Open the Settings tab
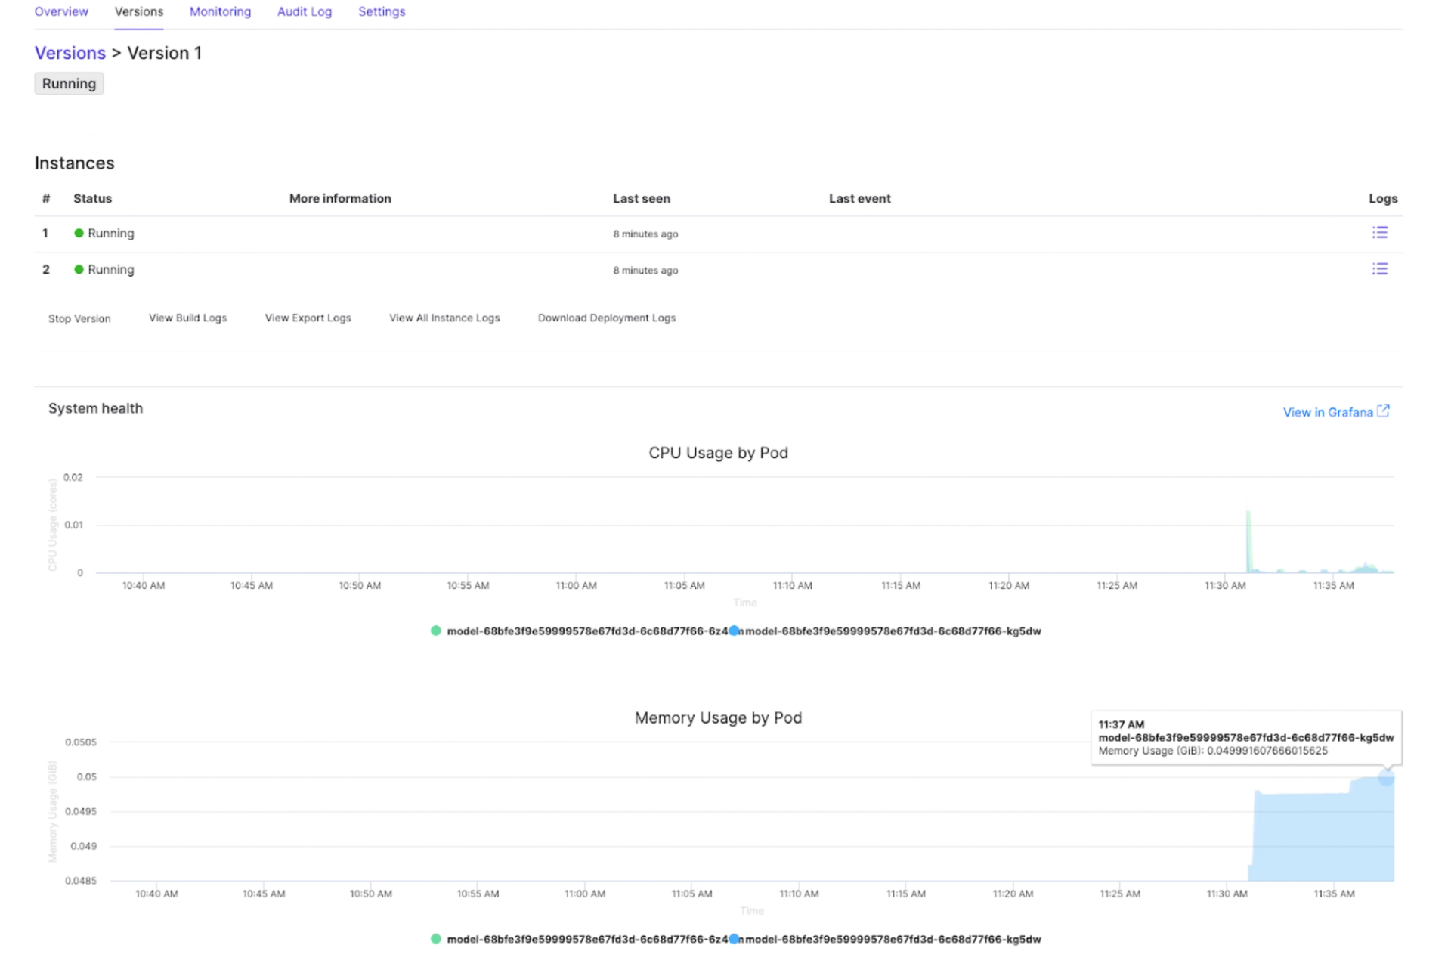Screen dimensions: 1451x973 pos(382,11)
